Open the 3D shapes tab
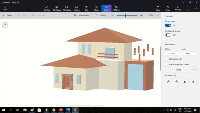 coord(67,8)
